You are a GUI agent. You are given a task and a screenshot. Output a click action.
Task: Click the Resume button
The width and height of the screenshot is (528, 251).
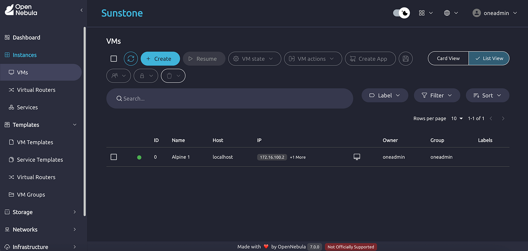click(204, 59)
